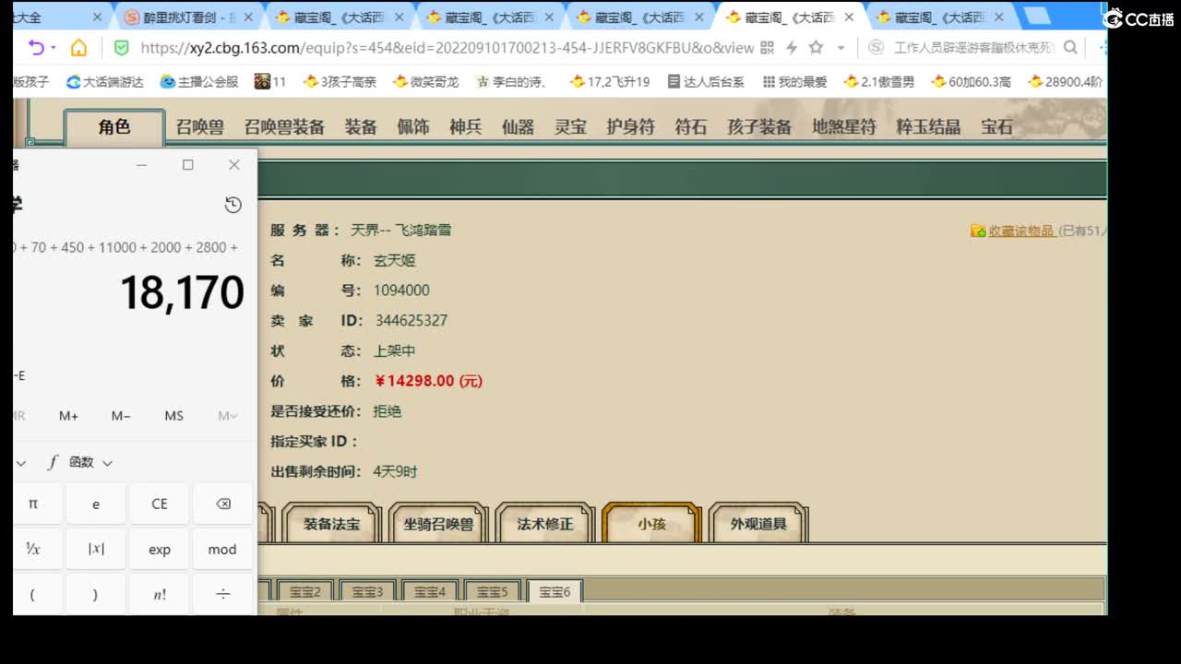
Task: Click the calculator |x| absolute value button
Action: pyautogui.click(x=96, y=549)
